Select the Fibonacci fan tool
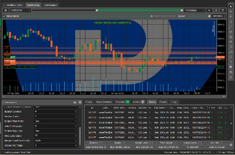The width and height of the screenshot is (235, 155). 231,37
